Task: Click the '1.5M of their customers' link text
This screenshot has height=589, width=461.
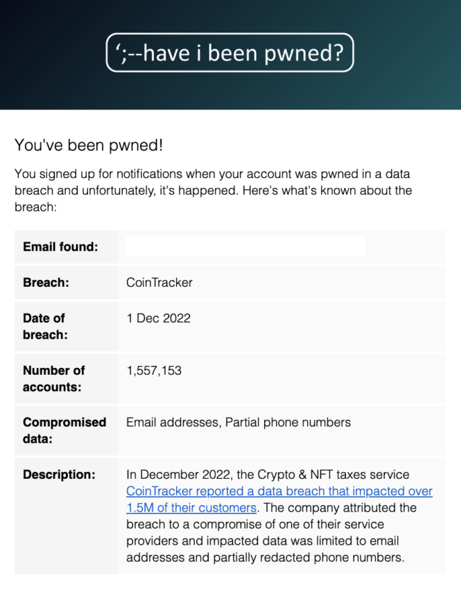Action: (191, 508)
